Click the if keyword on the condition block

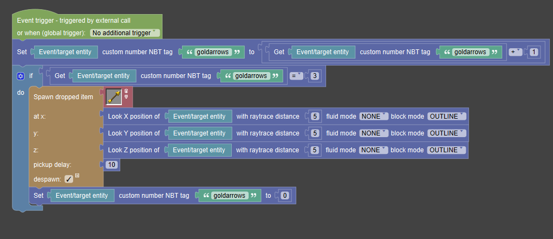(x=31, y=75)
